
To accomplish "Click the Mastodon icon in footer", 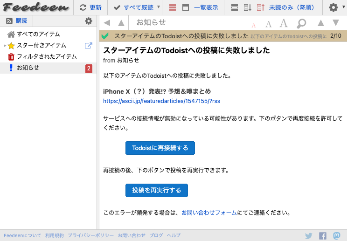I will click(337, 236).
